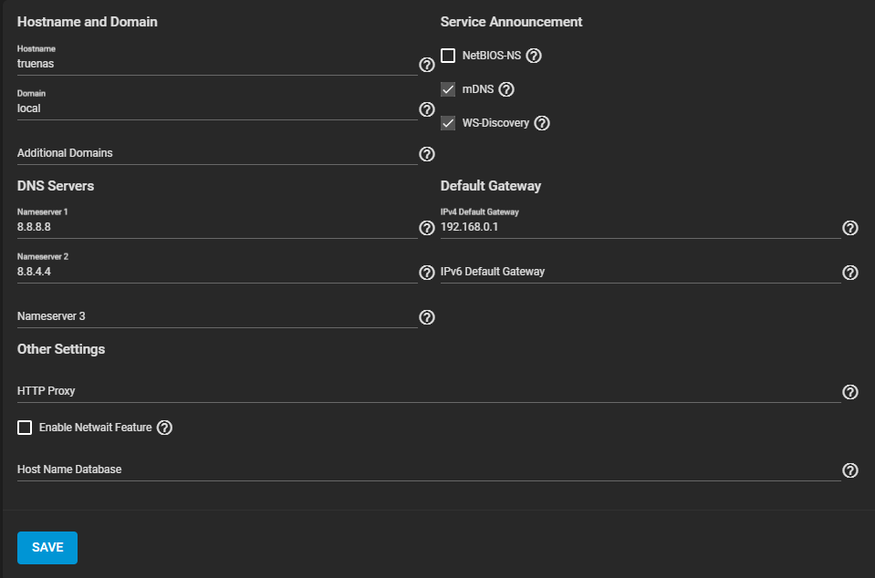Open help for Enable Netwait Feature

[x=165, y=428]
